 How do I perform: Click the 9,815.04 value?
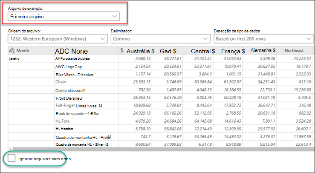267,144
